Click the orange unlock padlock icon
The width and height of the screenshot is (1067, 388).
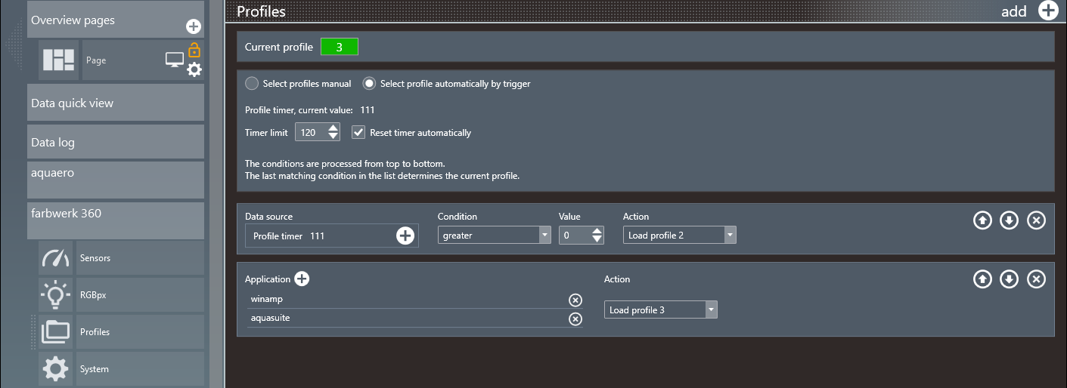(x=194, y=51)
